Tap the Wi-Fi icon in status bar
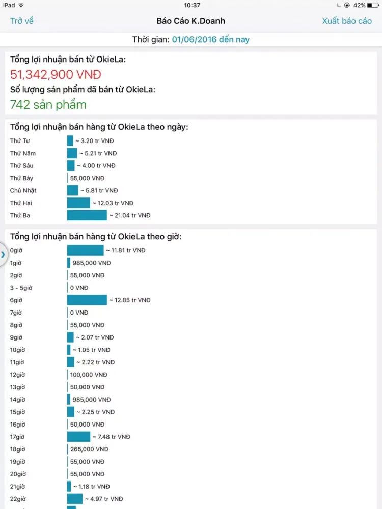The image size is (382, 509). [21, 5]
